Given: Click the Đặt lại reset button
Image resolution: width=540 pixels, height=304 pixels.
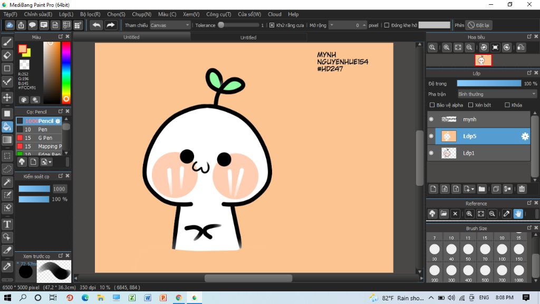Looking at the screenshot, I should tap(478, 25).
